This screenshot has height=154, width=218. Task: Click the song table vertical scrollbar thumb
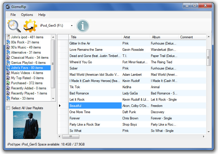click(208, 58)
